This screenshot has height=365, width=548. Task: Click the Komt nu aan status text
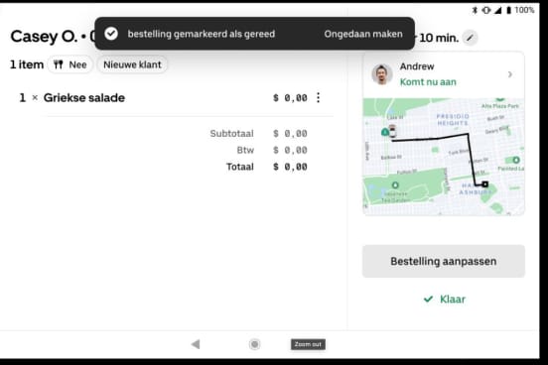(428, 82)
